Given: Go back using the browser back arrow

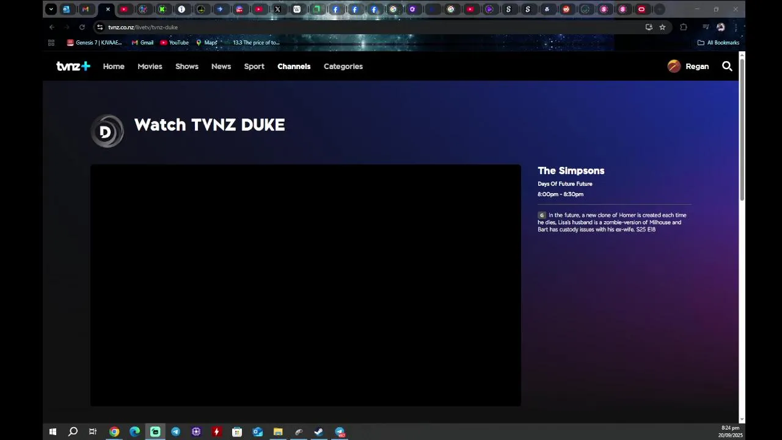Looking at the screenshot, I should pos(52,27).
